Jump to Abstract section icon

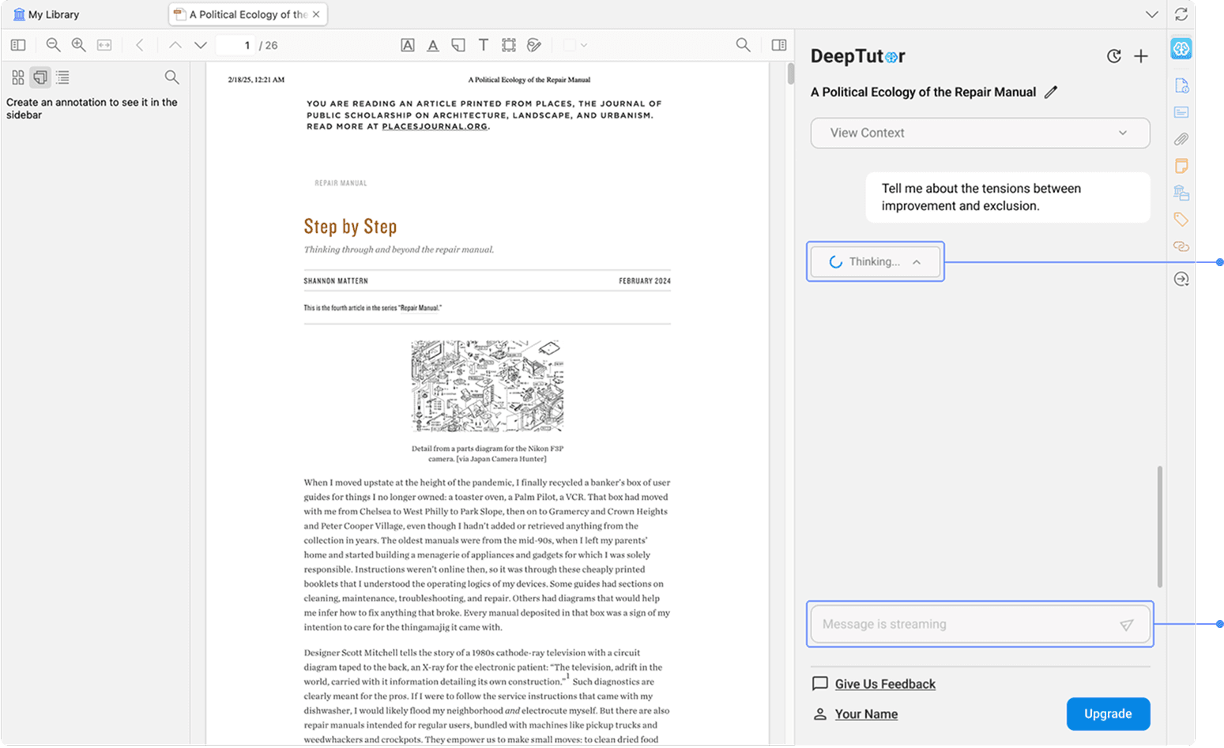tap(1181, 112)
